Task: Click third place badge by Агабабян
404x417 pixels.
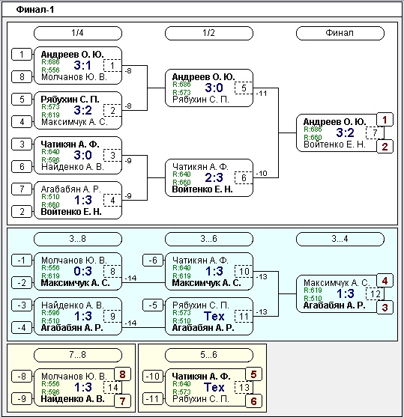Action: pos(385,308)
